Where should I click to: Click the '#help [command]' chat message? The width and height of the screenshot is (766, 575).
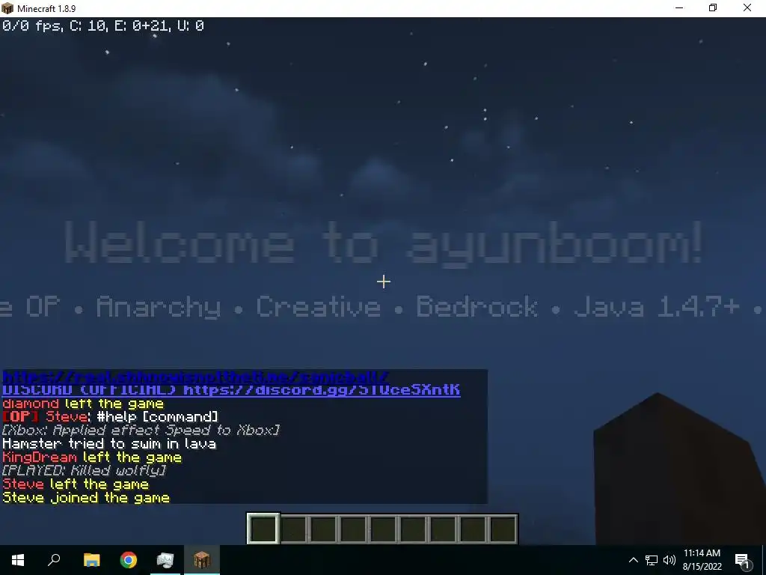[157, 417]
